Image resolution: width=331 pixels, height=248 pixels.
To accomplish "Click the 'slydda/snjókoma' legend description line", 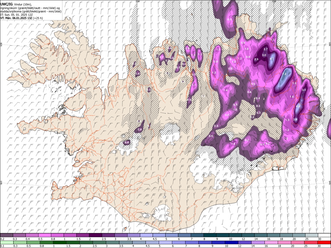I will [31, 11].
